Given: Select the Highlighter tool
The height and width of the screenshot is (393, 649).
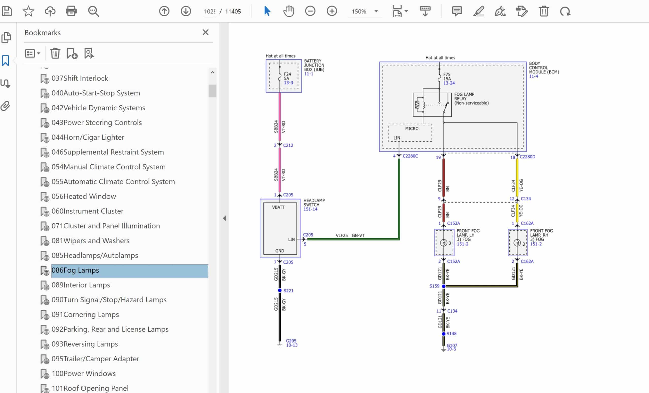Looking at the screenshot, I should (478, 11).
